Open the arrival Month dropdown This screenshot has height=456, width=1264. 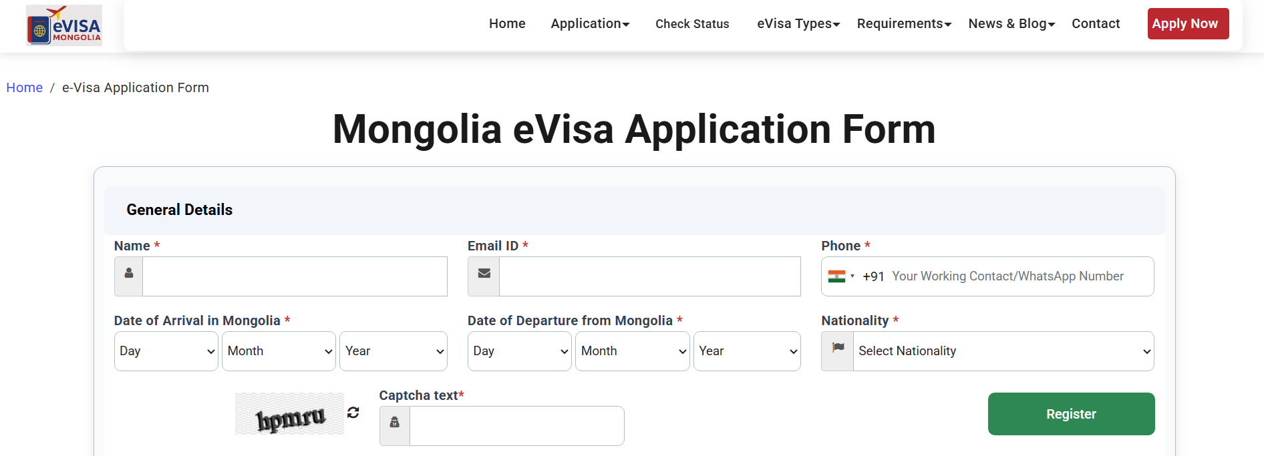pyautogui.click(x=279, y=351)
